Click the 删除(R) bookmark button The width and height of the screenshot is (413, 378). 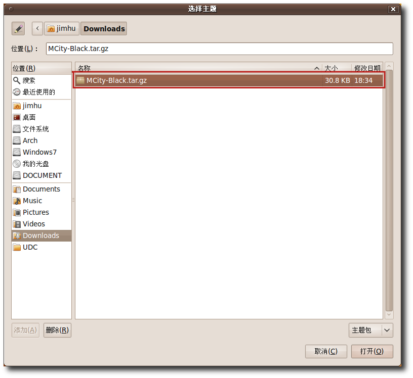click(57, 330)
